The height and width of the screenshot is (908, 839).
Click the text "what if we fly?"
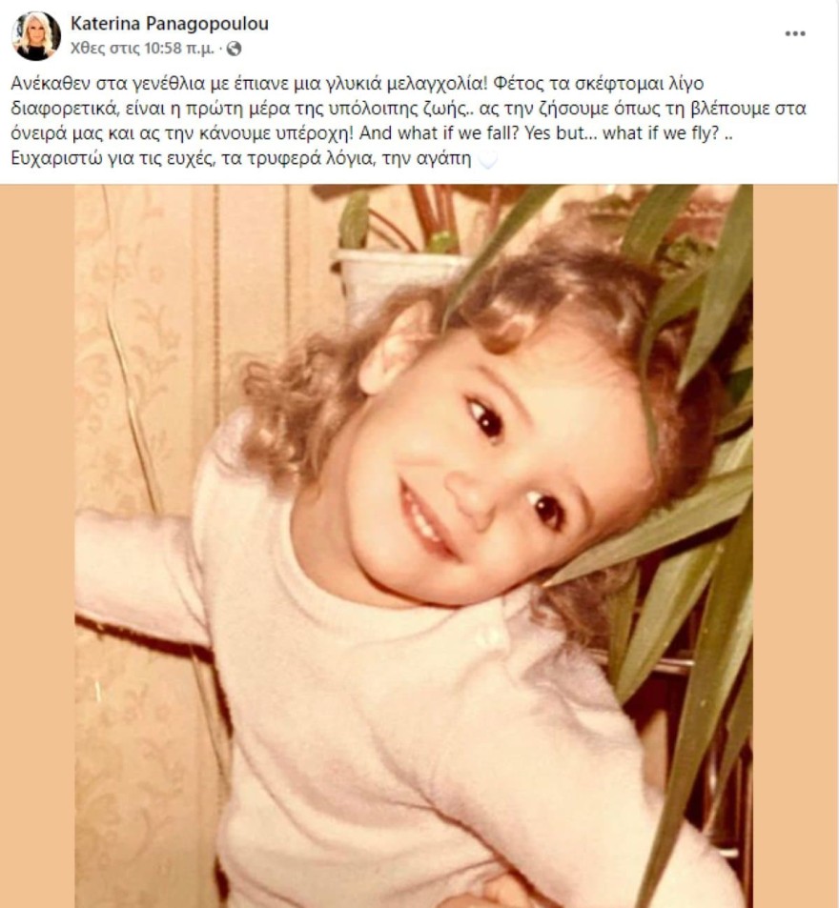tap(661, 133)
